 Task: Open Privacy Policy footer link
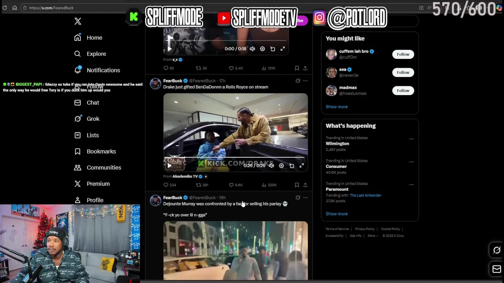coord(365,229)
